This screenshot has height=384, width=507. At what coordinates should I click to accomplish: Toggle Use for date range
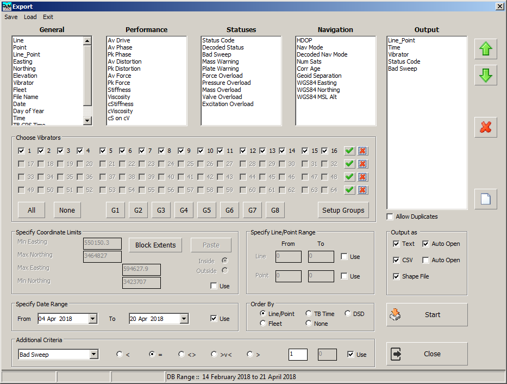click(x=214, y=318)
